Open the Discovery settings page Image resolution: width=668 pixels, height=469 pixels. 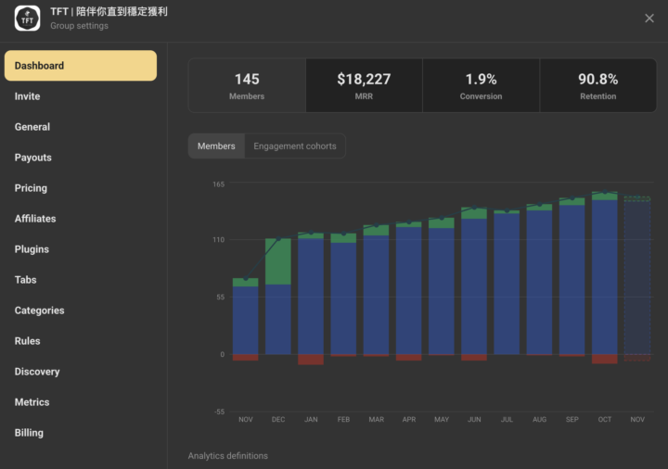pos(37,372)
